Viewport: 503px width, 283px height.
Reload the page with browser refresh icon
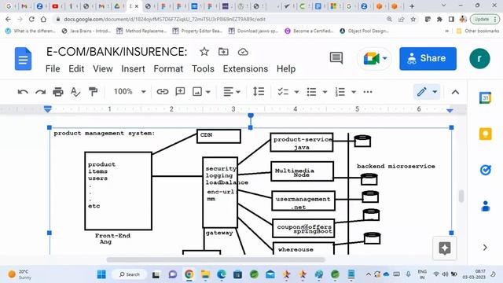[x=31, y=19]
